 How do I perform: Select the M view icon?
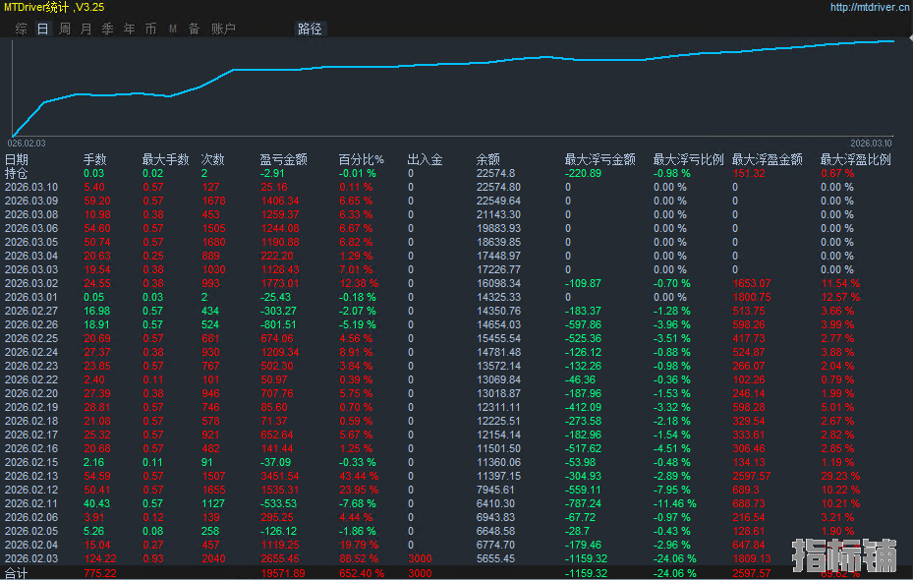click(172, 29)
